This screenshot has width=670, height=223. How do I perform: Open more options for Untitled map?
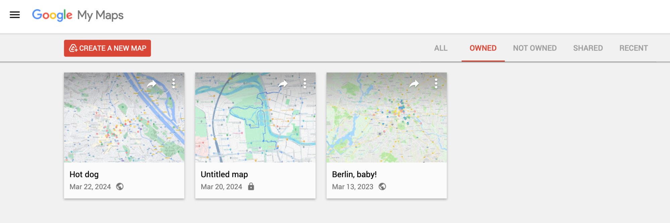coord(305,83)
